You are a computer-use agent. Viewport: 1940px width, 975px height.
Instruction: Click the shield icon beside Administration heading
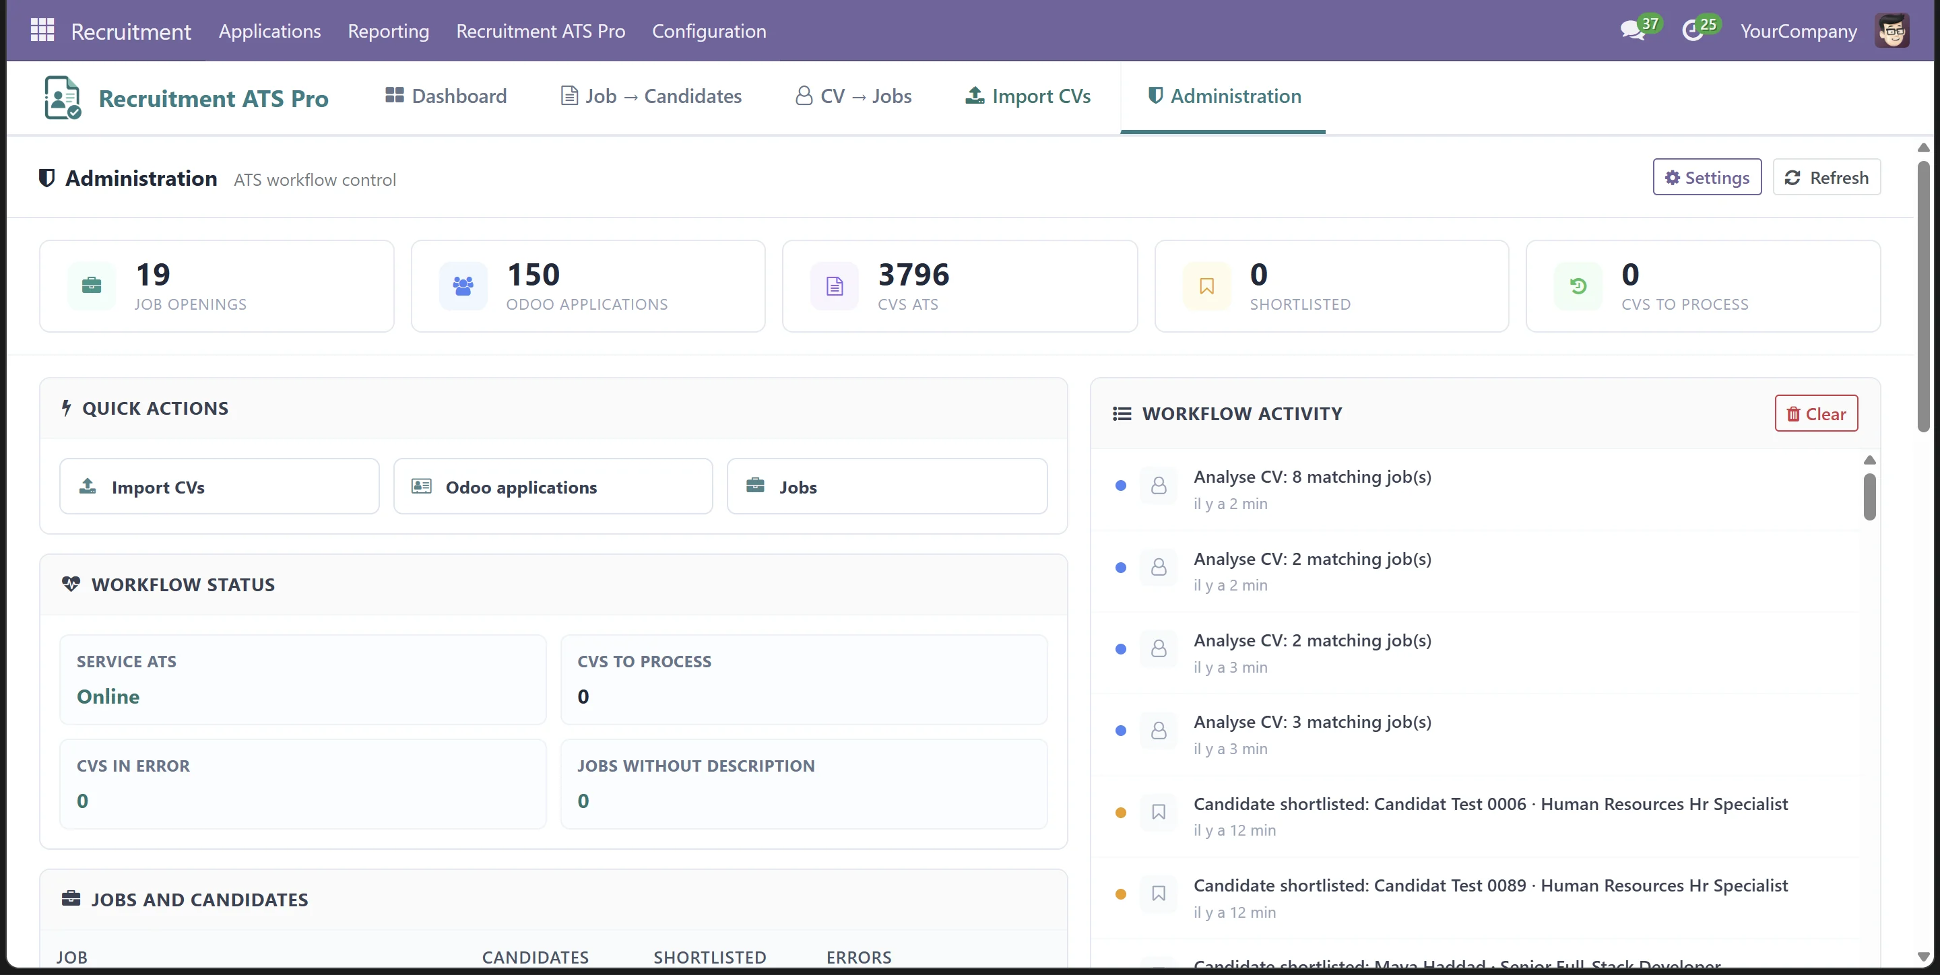(46, 178)
